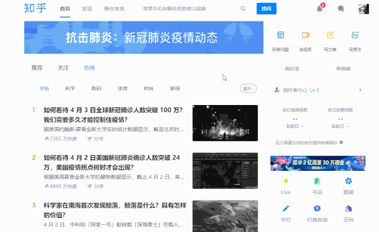Switch to the 关注 following feed tab

(63, 68)
